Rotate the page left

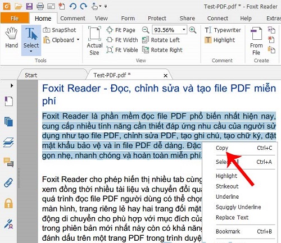pos(161,40)
